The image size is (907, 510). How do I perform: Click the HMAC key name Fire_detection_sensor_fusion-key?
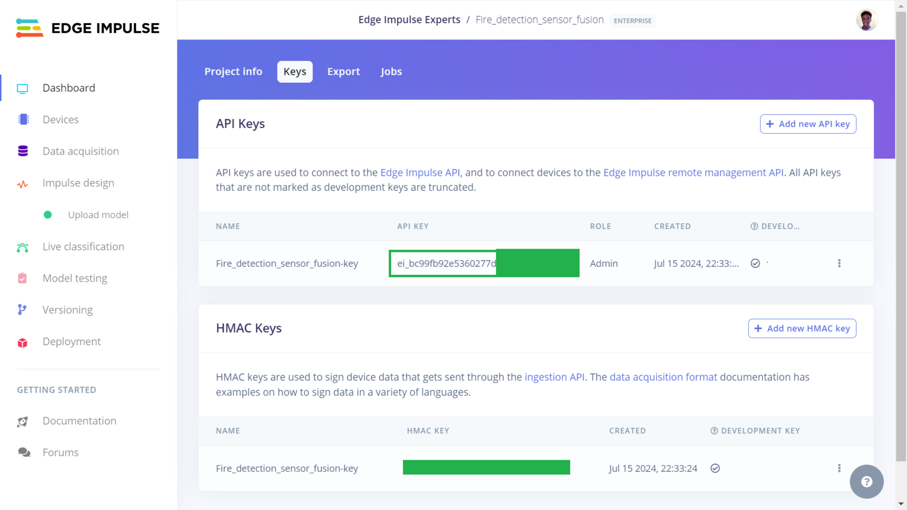(x=287, y=469)
